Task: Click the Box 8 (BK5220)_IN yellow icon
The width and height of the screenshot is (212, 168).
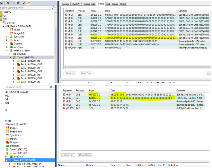Action: point(18,82)
